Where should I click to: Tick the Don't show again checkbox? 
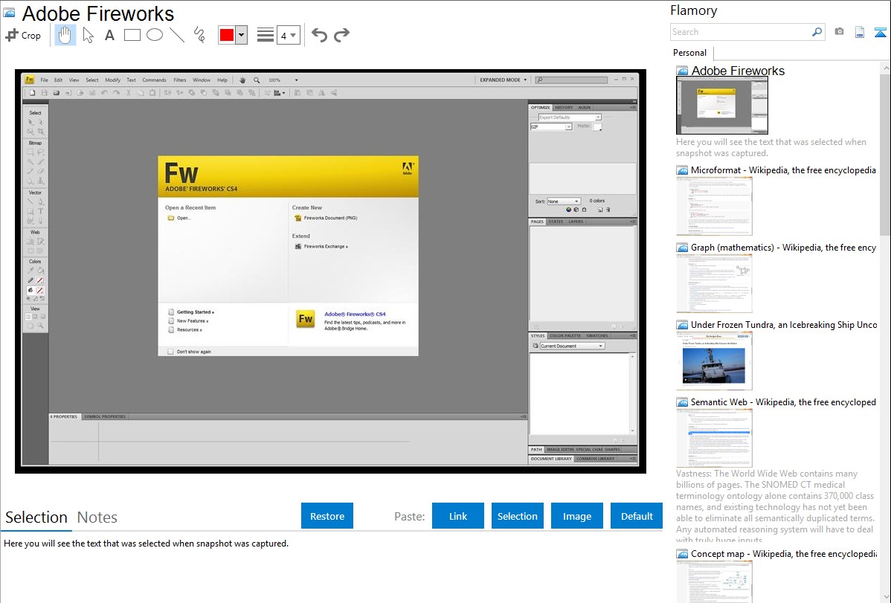pyautogui.click(x=170, y=352)
